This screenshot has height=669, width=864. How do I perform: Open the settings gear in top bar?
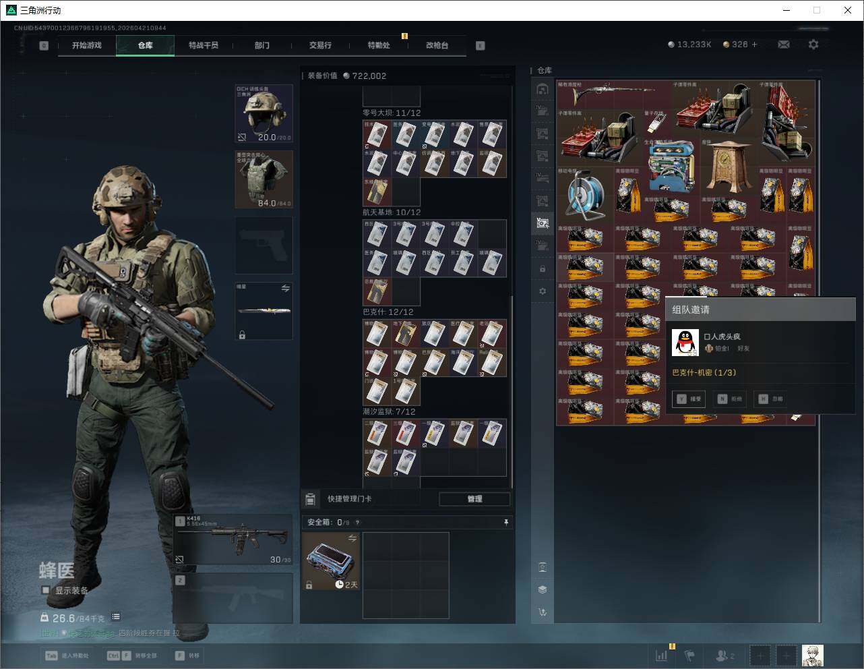click(x=813, y=45)
